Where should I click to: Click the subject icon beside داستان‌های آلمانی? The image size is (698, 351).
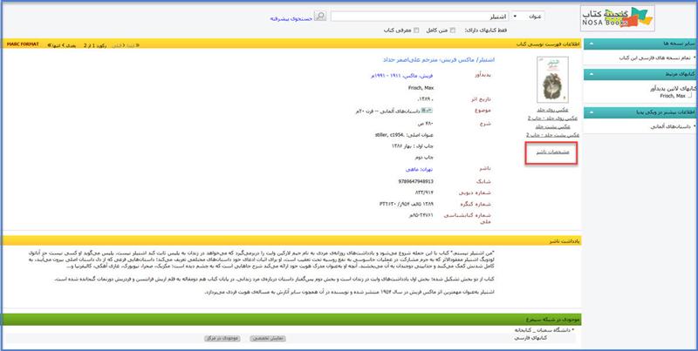pyautogui.click(x=424, y=111)
